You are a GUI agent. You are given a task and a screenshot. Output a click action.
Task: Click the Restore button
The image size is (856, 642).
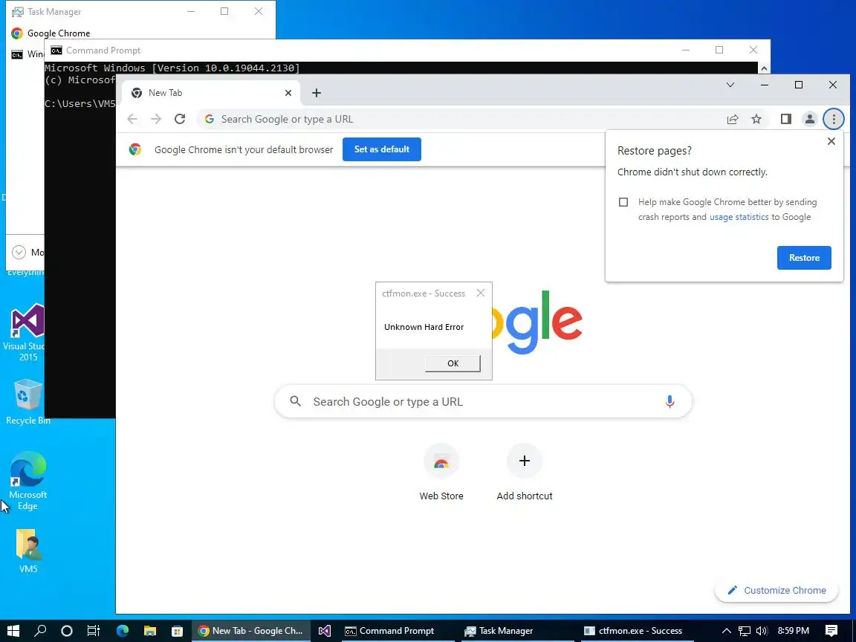pos(804,258)
